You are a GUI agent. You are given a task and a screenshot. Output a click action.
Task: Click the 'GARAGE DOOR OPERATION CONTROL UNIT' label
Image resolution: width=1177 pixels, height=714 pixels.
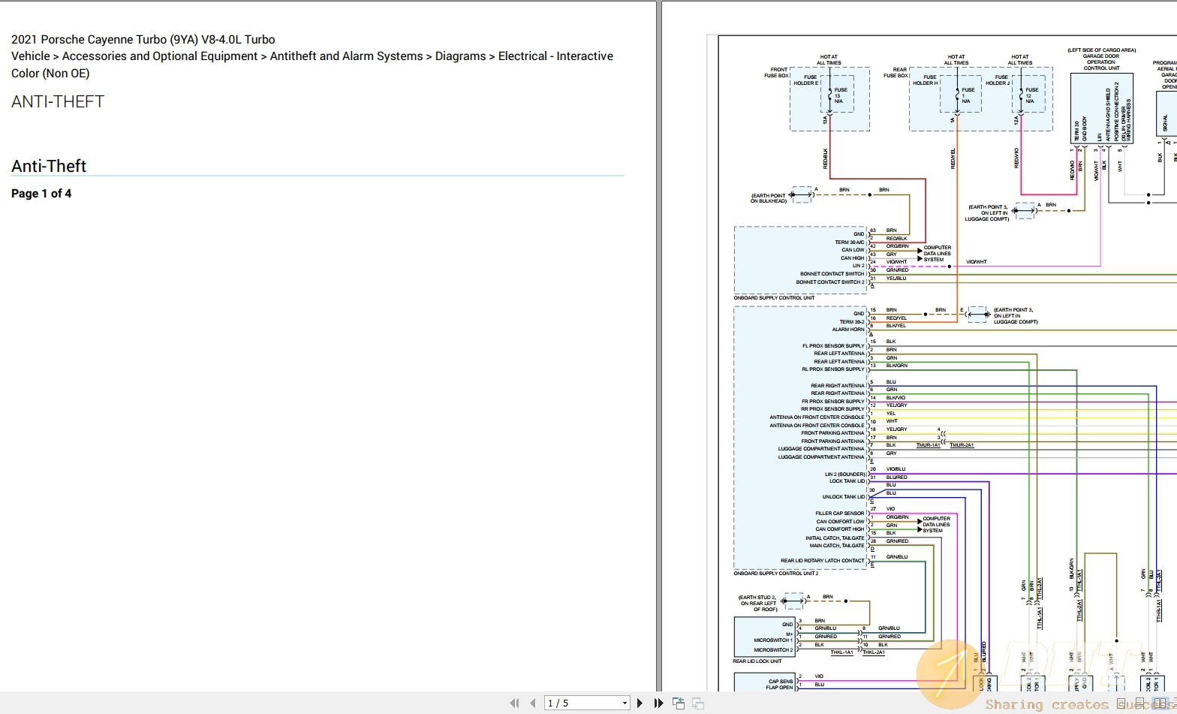coord(1101,62)
